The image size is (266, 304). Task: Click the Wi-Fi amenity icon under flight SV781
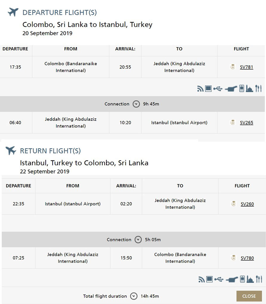[200, 89]
